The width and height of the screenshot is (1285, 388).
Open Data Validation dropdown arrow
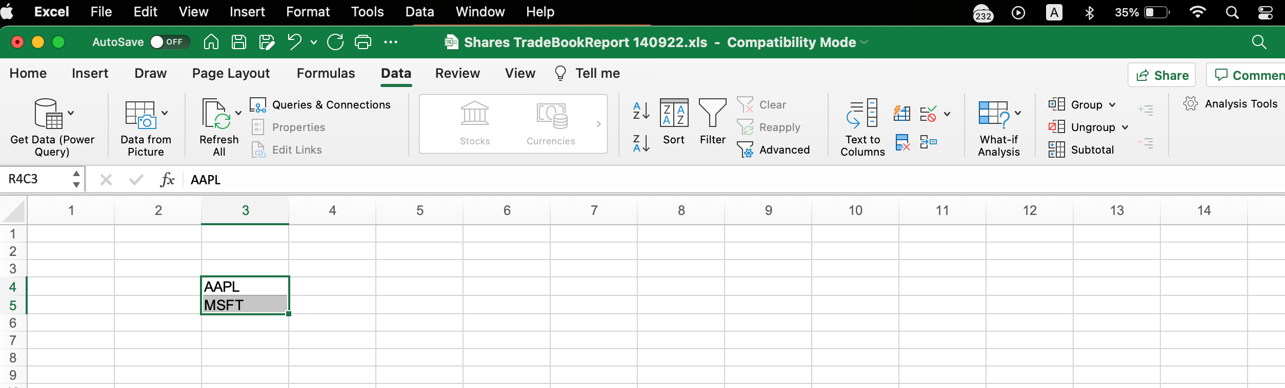tap(947, 114)
